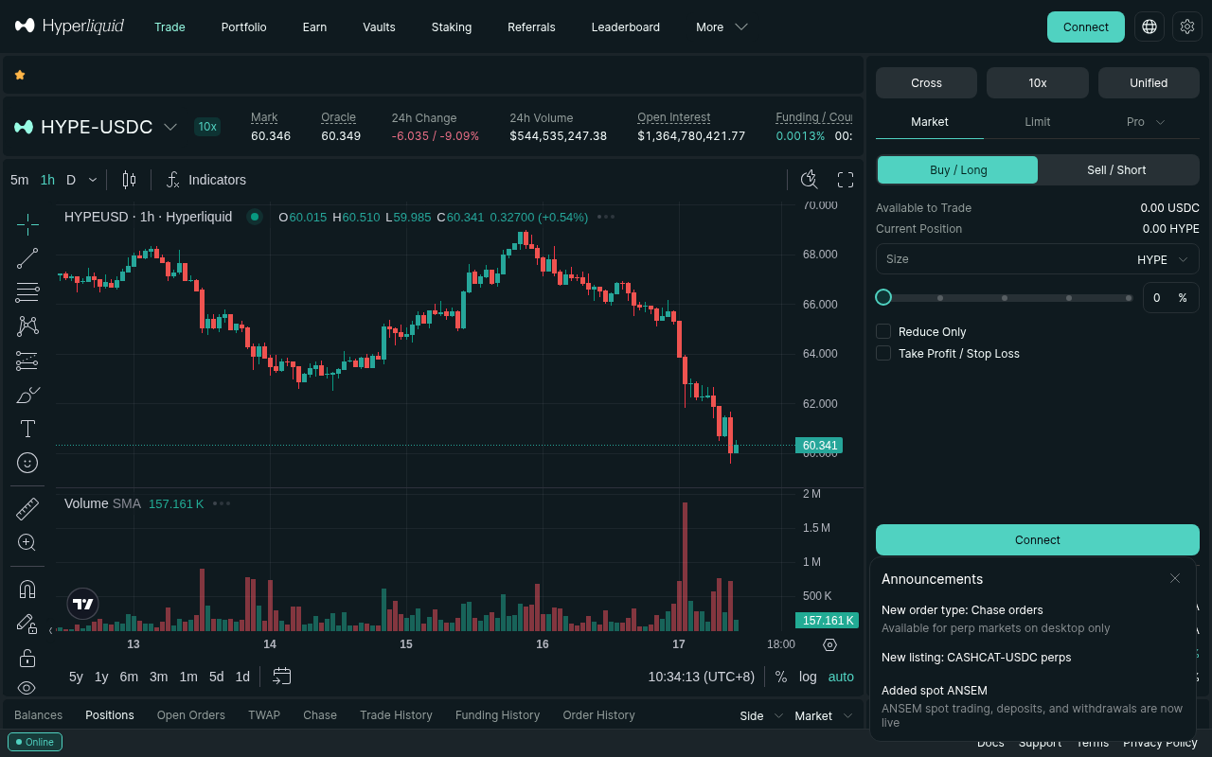Select the Text annotation tool
Image resolution: width=1212 pixels, height=757 pixels.
(27, 429)
